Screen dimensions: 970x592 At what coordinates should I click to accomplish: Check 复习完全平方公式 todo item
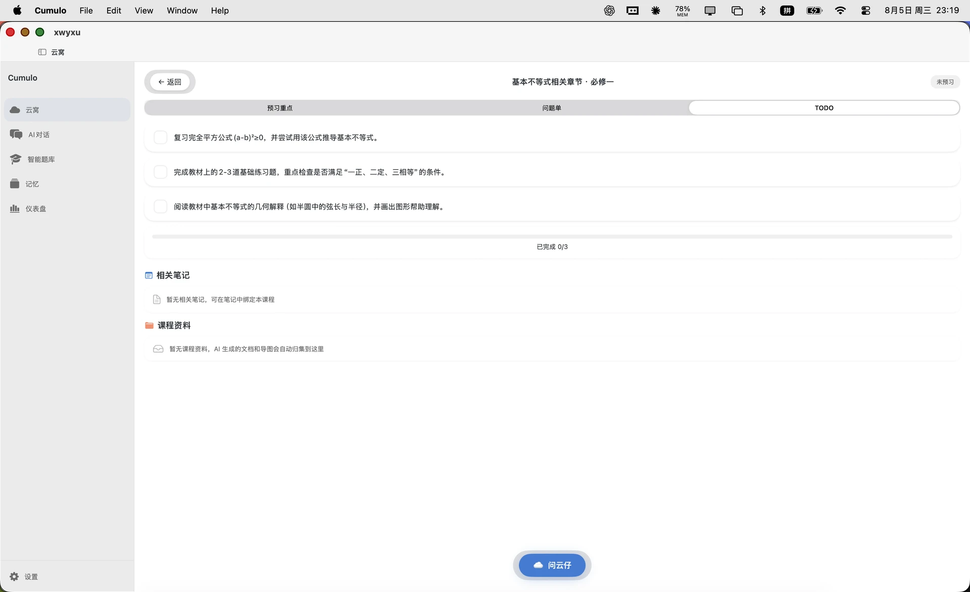click(160, 137)
